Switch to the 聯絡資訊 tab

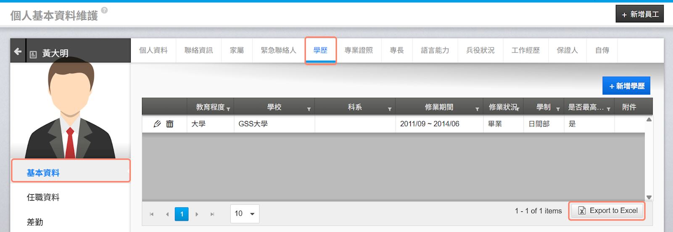click(198, 50)
